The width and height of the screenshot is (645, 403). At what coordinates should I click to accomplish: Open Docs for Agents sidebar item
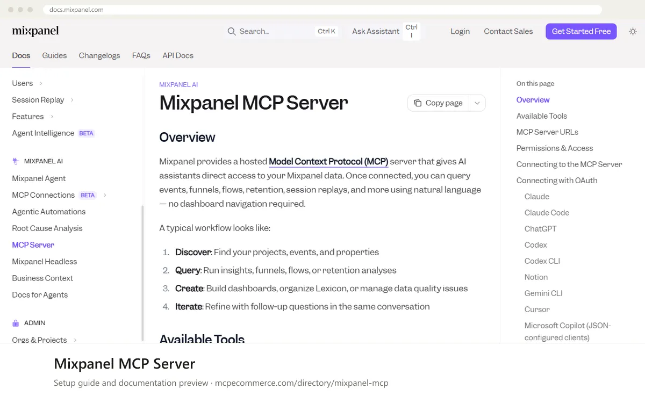coord(40,295)
